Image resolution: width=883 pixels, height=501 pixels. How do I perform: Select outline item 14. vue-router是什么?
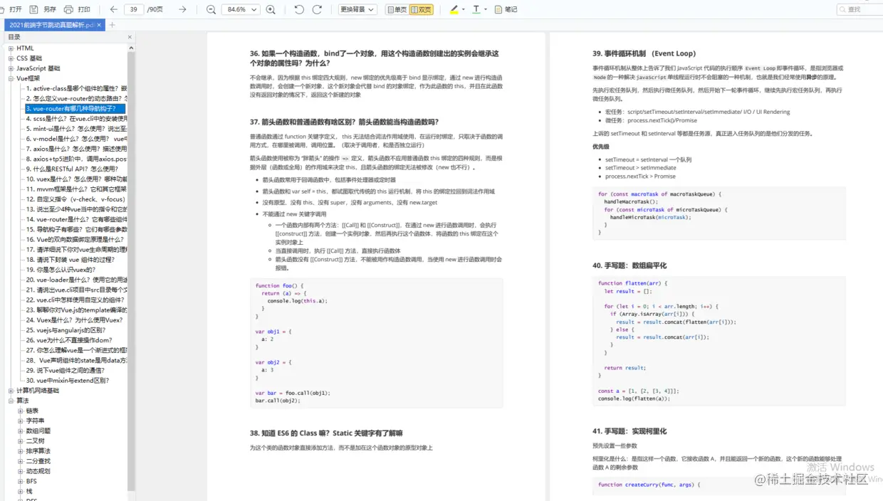(x=76, y=219)
